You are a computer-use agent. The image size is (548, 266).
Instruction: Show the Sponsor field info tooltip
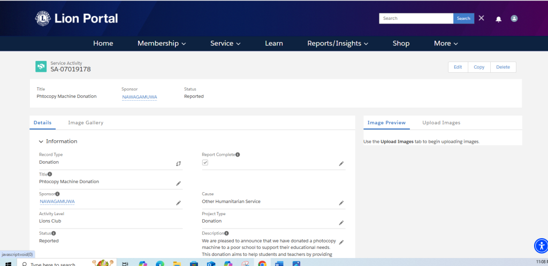tap(57, 194)
